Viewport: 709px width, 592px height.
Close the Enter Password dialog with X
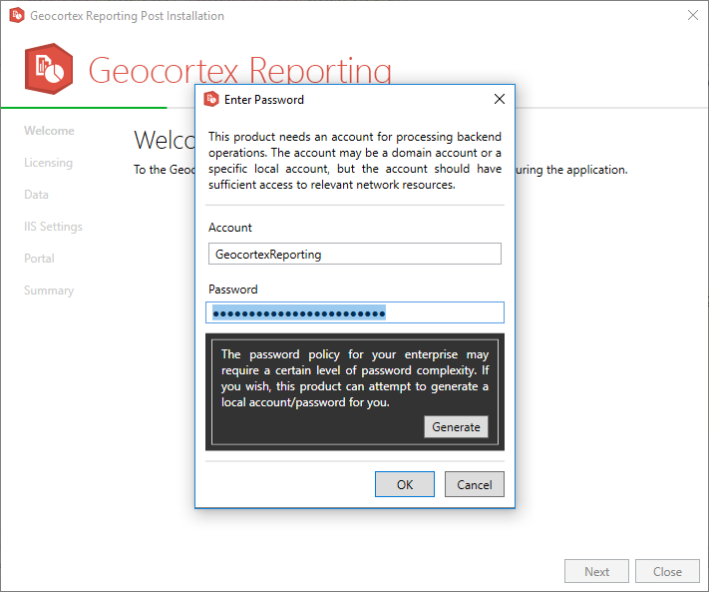pyautogui.click(x=500, y=99)
